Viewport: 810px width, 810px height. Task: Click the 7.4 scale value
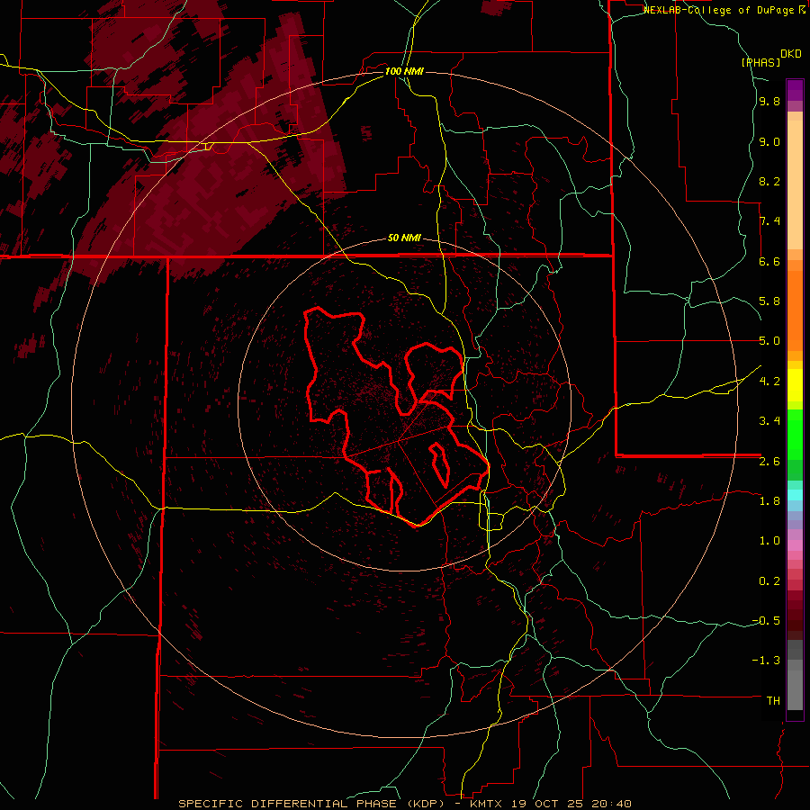tap(769, 221)
